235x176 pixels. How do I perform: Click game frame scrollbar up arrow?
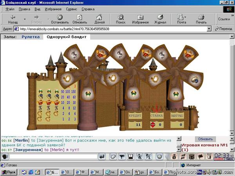[x=232, y=36]
